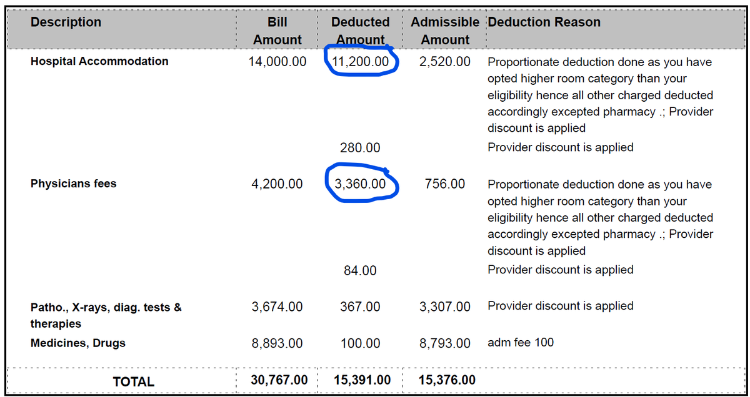The width and height of the screenshot is (750, 397).
Task: Click Provider discount reason beside 280.00
Action: pyautogui.click(x=561, y=147)
